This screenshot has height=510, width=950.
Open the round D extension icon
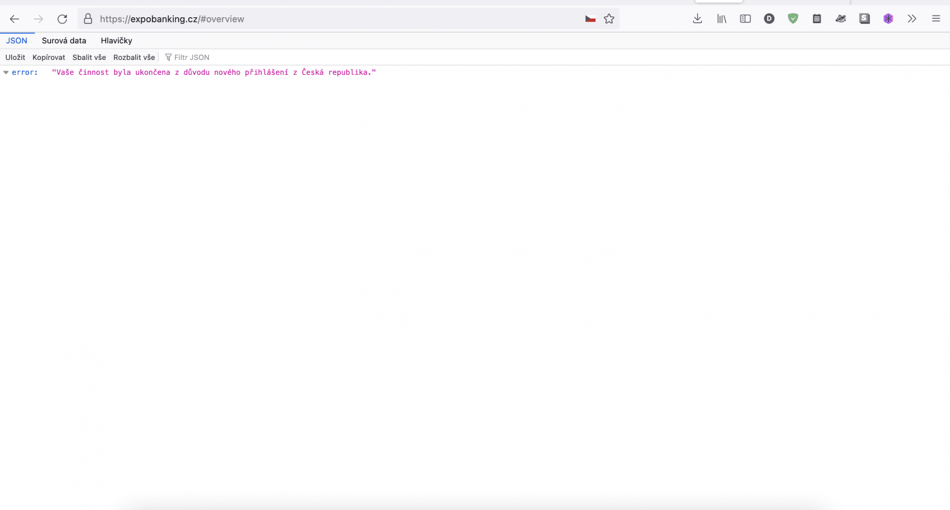(769, 19)
